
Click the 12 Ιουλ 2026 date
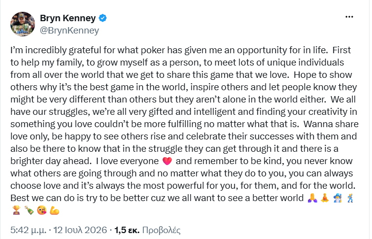pos(80,230)
